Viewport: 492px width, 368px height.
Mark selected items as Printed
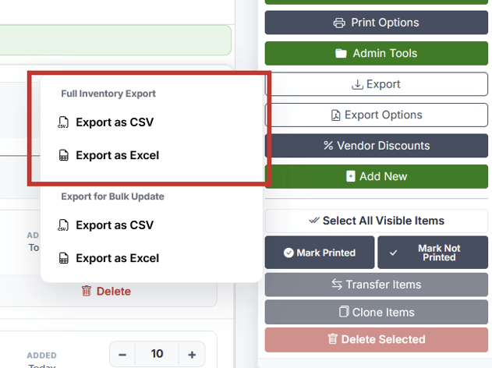pos(320,253)
